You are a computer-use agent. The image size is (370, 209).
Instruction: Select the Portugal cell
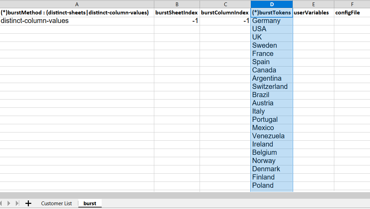coord(272,120)
